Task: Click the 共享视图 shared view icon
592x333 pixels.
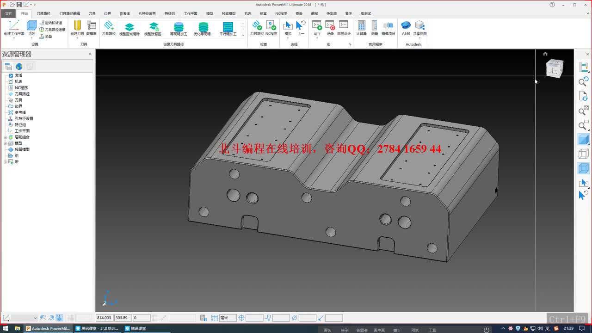Action: (x=420, y=26)
